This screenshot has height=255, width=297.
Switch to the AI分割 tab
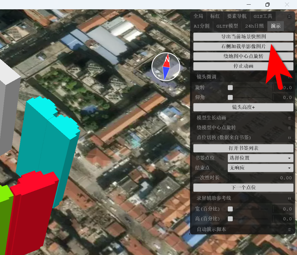pyautogui.click(x=202, y=26)
